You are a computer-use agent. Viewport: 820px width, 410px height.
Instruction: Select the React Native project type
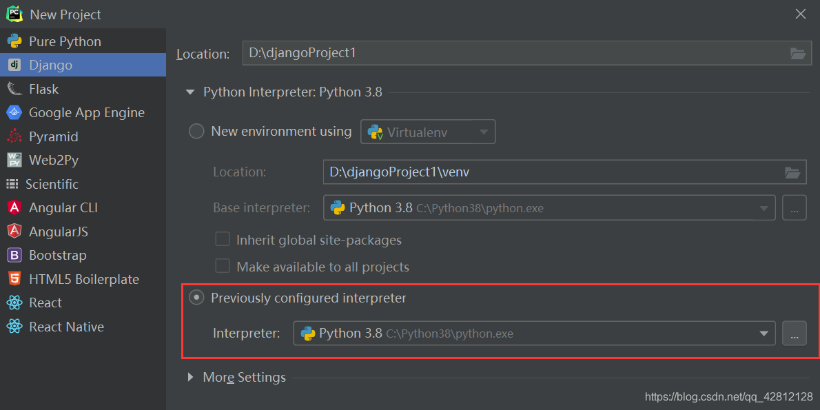tap(66, 327)
